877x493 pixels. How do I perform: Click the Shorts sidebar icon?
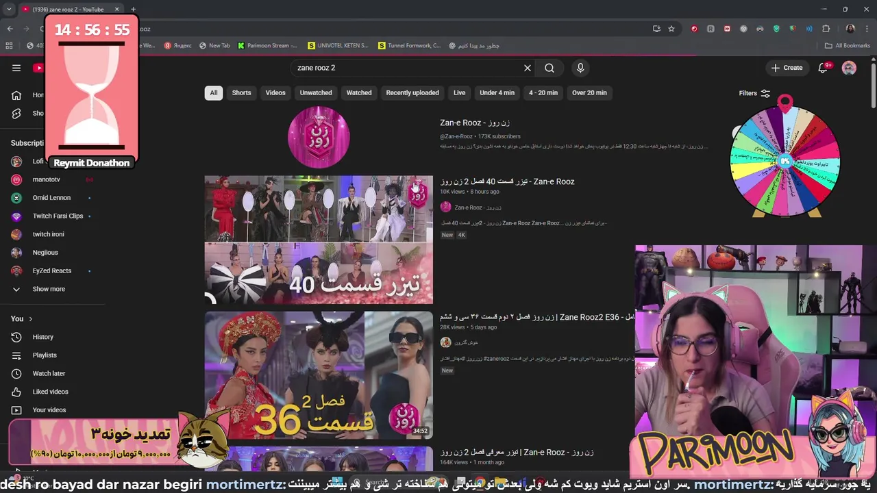(16, 114)
